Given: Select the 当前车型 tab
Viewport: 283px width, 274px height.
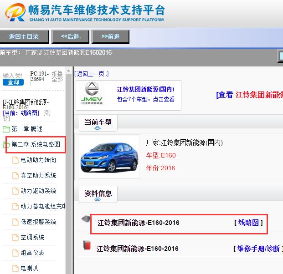Looking at the screenshot, I should (x=98, y=123).
